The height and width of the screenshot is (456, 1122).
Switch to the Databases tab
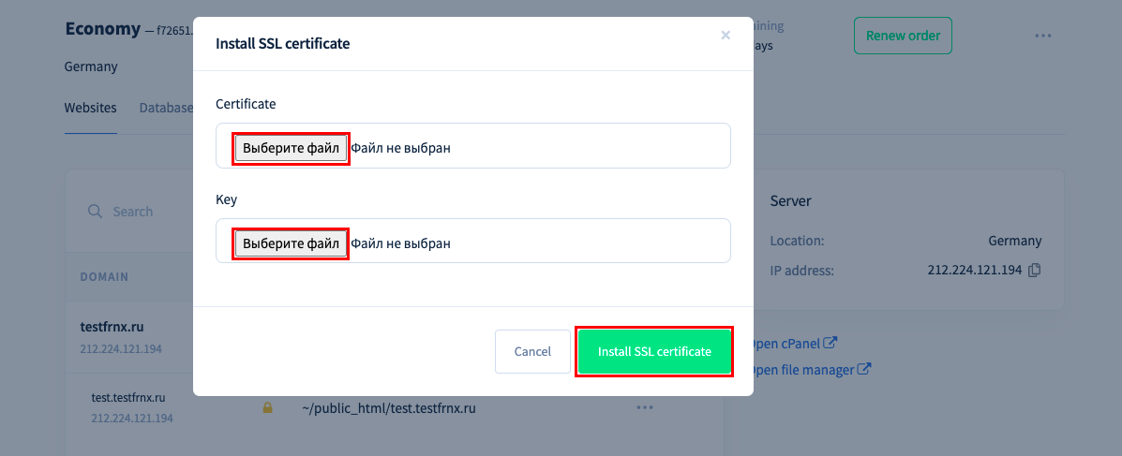[166, 108]
